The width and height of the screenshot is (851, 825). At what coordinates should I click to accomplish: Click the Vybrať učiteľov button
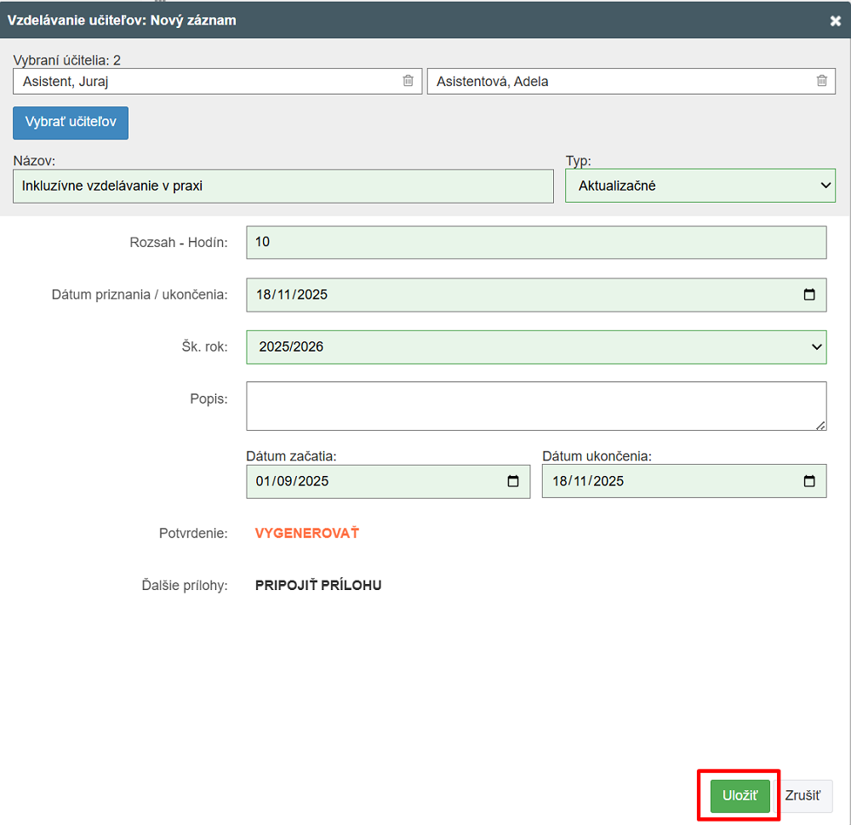[x=71, y=123]
